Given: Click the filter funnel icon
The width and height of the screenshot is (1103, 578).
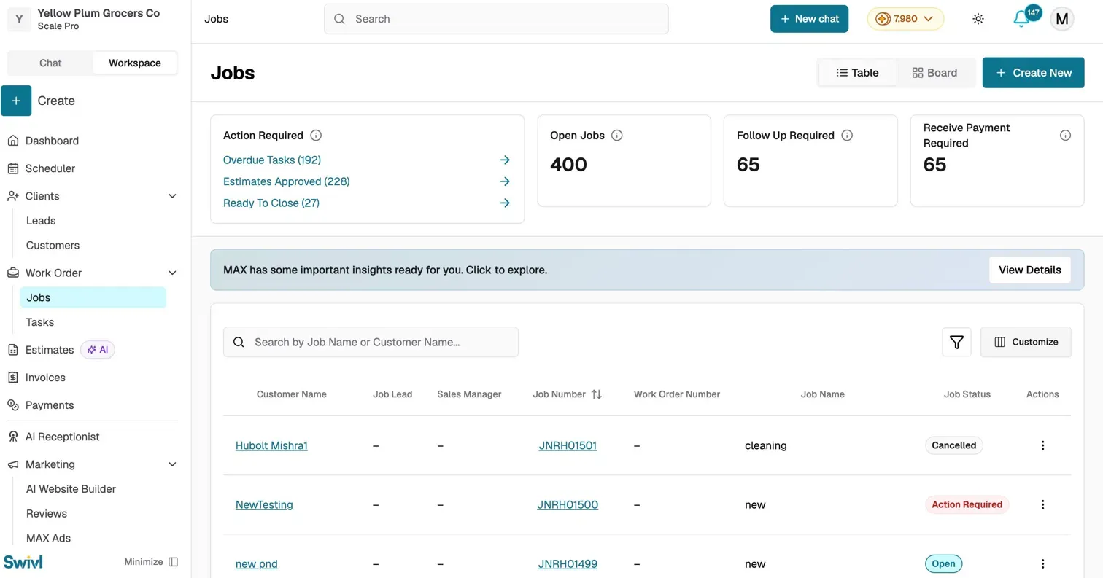Looking at the screenshot, I should click(956, 342).
